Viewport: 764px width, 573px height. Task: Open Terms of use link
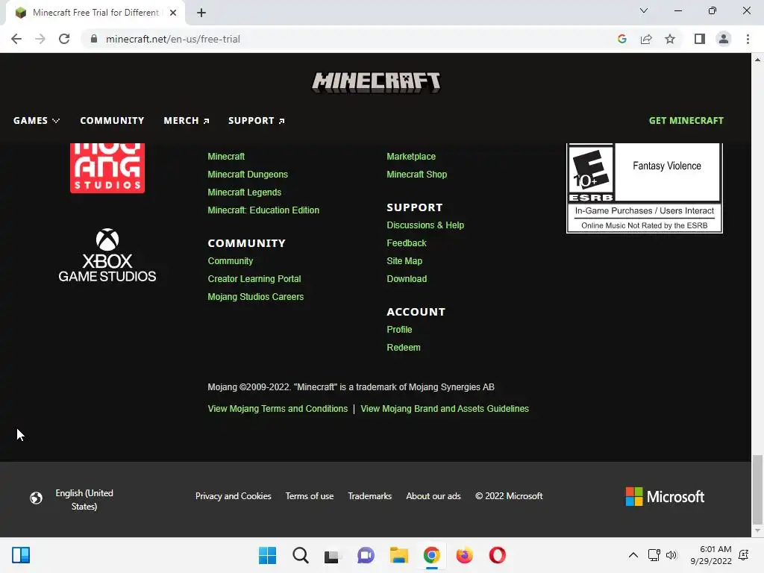pyautogui.click(x=310, y=496)
